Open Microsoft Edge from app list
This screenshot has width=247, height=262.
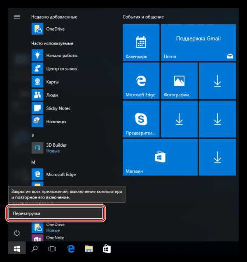[x=54, y=174]
